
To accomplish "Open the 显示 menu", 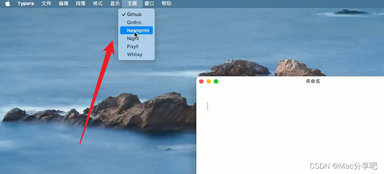I will (115, 4).
